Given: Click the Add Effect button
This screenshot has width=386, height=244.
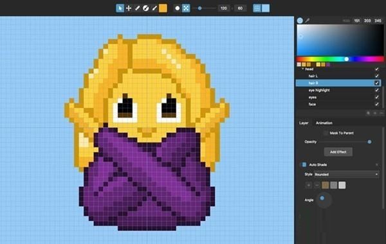Looking at the screenshot, I should [x=338, y=152].
